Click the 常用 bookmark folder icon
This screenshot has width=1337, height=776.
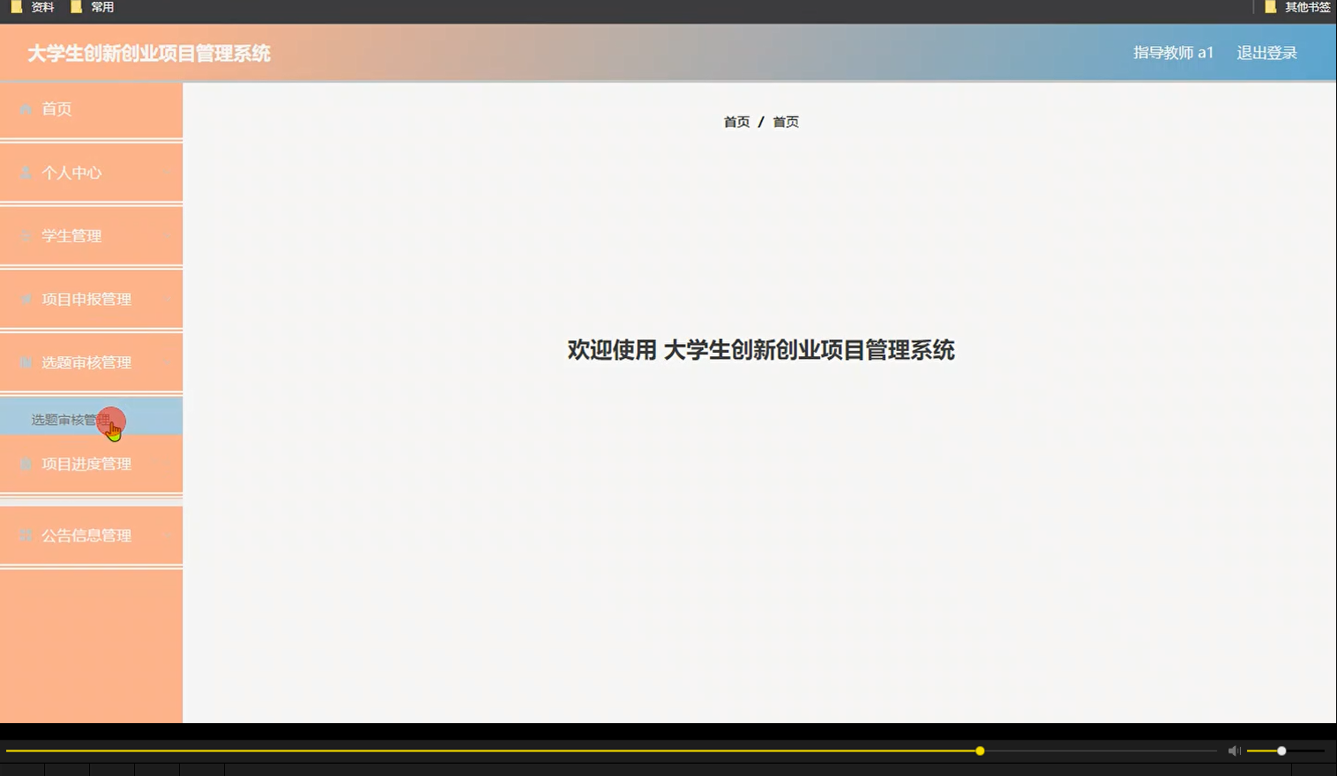click(77, 6)
